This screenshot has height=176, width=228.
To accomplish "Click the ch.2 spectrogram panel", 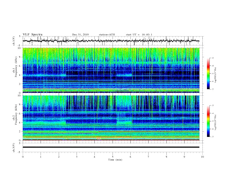I will [x=111, y=118].
